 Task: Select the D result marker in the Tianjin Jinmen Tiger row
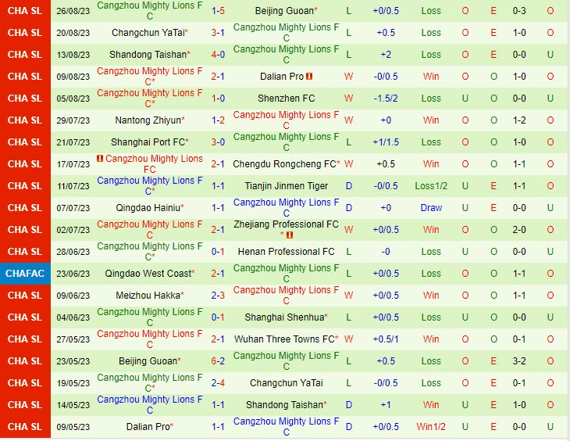pos(348,186)
